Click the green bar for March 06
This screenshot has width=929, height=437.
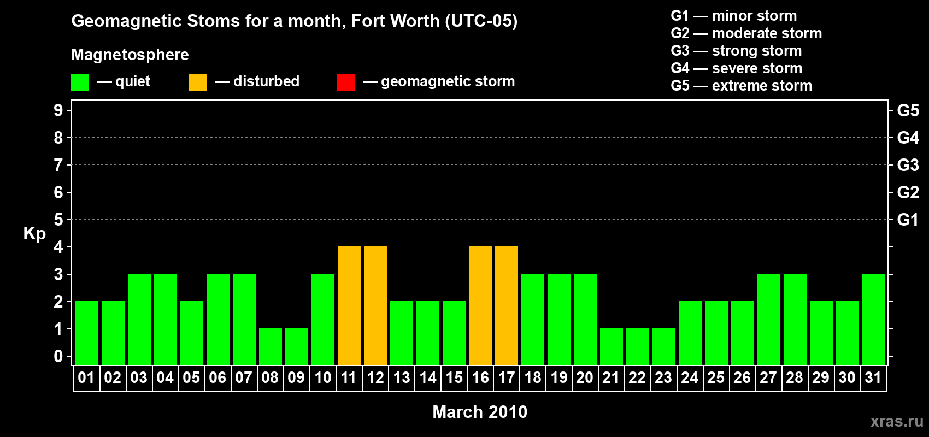tap(218, 319)
